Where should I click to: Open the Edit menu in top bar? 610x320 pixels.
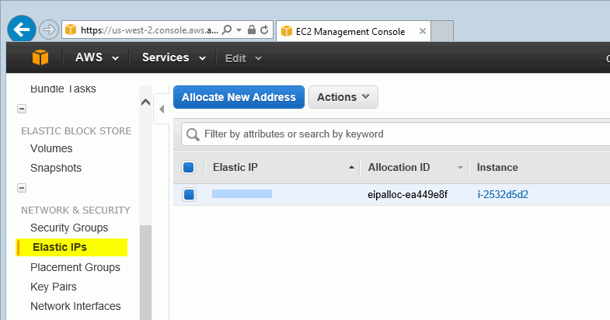point(243,58)
